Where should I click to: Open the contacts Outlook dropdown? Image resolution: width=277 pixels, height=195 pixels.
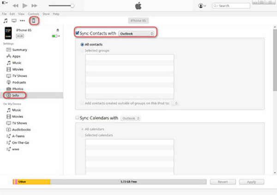[x=136, y=34]
